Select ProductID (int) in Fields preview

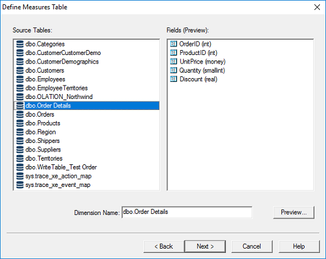[198, 53]
